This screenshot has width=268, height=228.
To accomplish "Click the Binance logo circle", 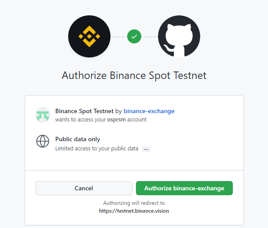I will tap(89, 36).
